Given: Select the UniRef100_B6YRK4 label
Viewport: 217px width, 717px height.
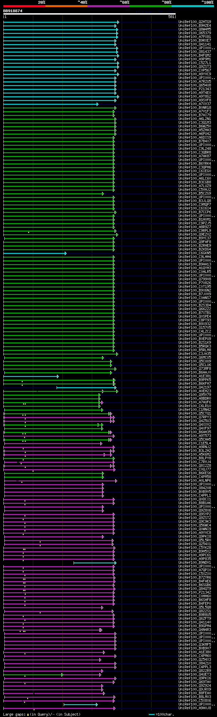Looking at the screenshot, I should coord(195,163).
